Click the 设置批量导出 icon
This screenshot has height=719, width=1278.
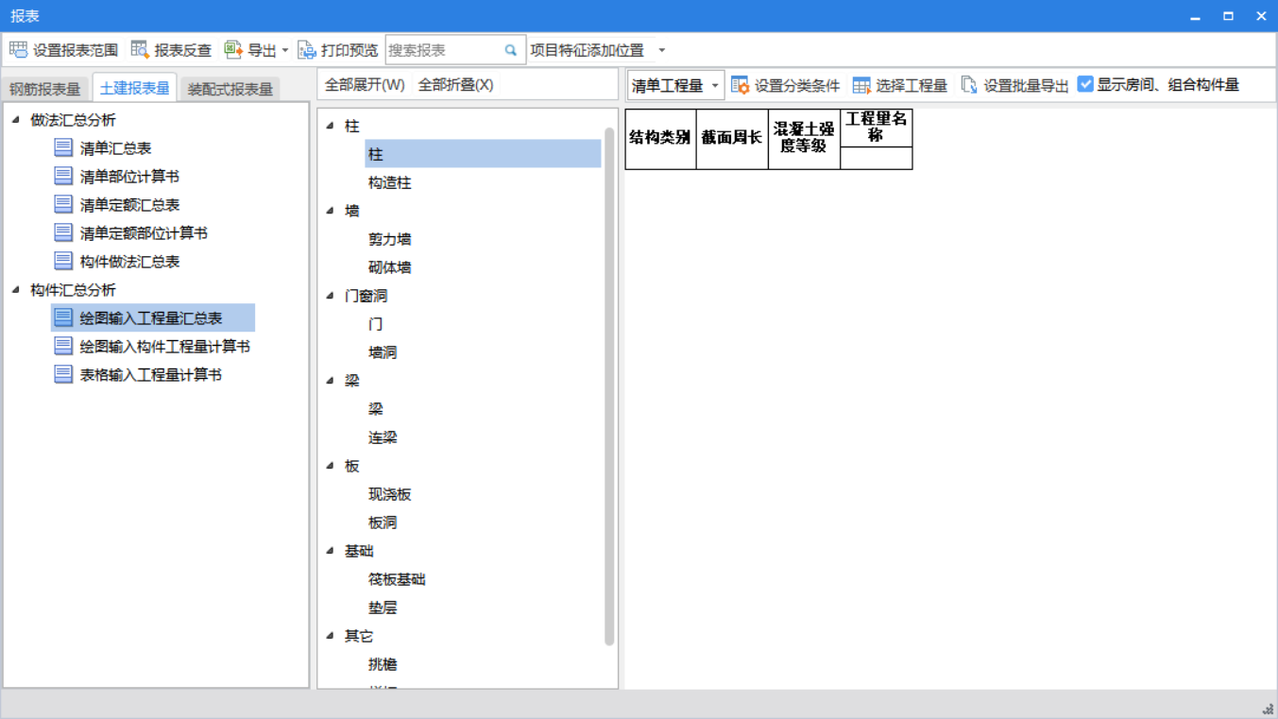click(x=969, y=85)
